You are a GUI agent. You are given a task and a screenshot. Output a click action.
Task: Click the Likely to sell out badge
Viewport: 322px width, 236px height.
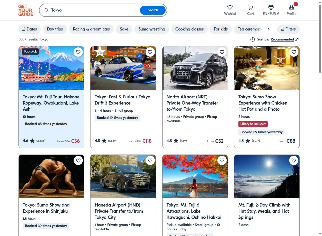(253, 124)
